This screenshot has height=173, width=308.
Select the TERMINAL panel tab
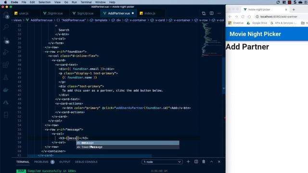tap(23, 162)
